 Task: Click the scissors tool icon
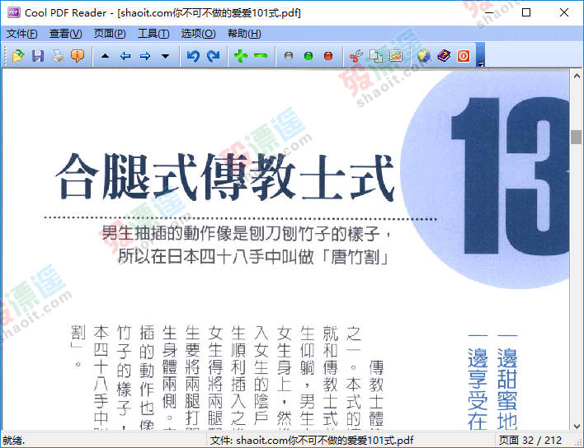356,56
